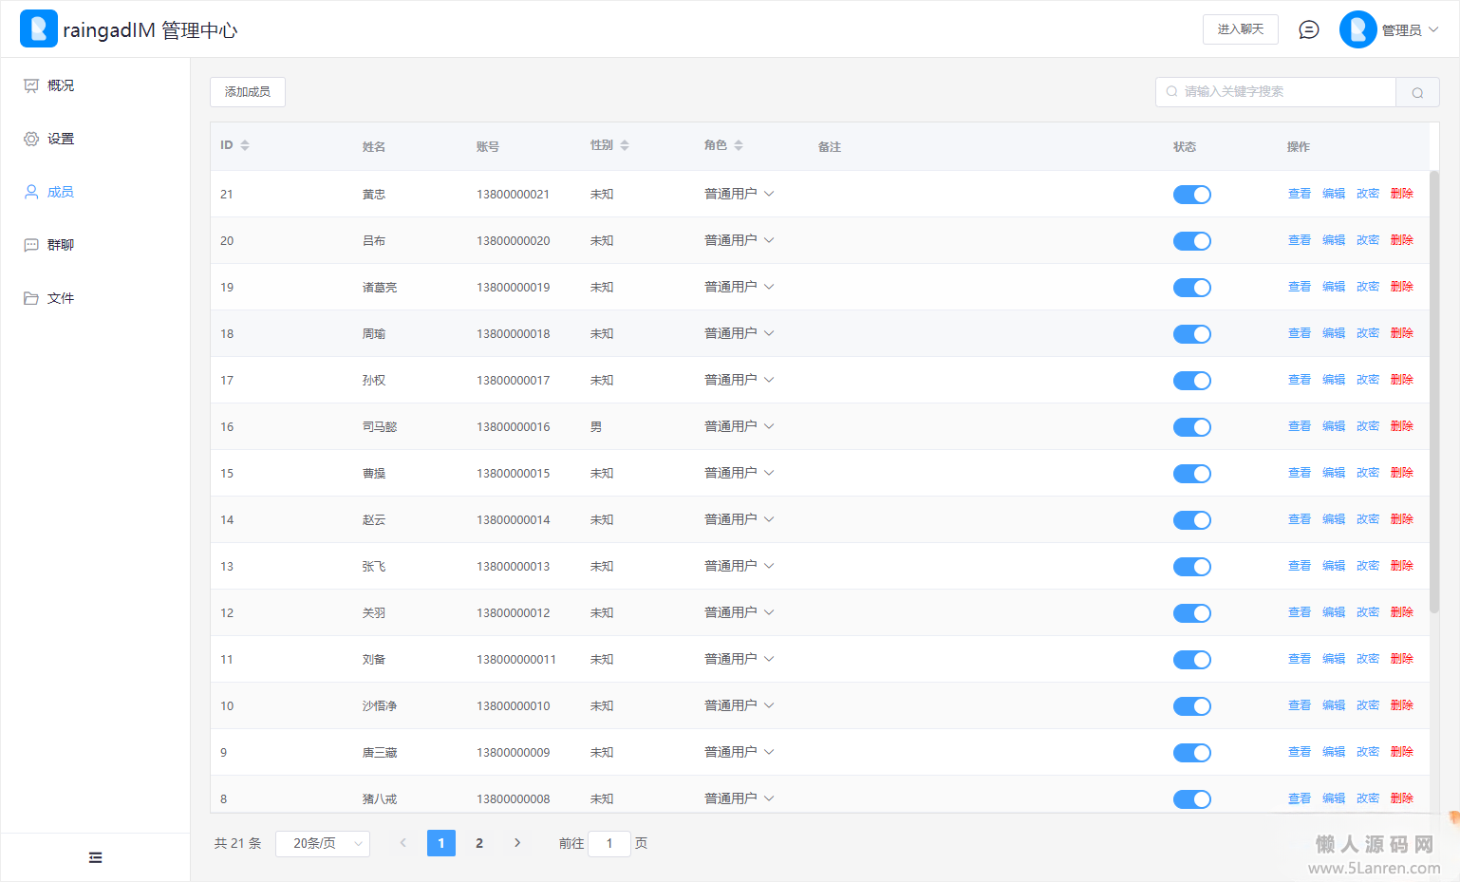Click 删除 link for user 诸葛亮
The image size is (1460, 882).
click(x=1401, y=287)
